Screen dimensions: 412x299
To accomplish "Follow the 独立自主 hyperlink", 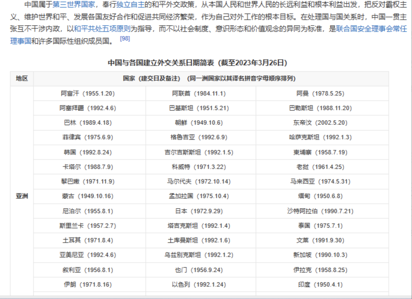I will pyautogui.click(x=130, y=5).
